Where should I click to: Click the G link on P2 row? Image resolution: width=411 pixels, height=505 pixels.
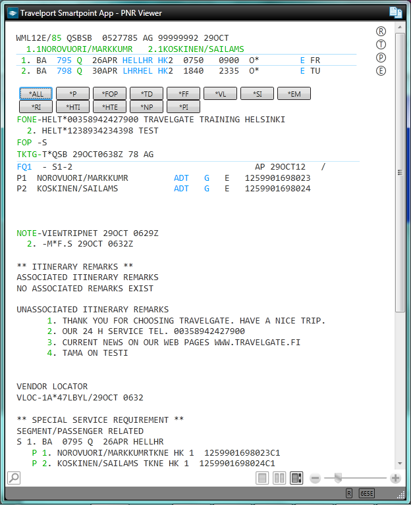[207, 189]
